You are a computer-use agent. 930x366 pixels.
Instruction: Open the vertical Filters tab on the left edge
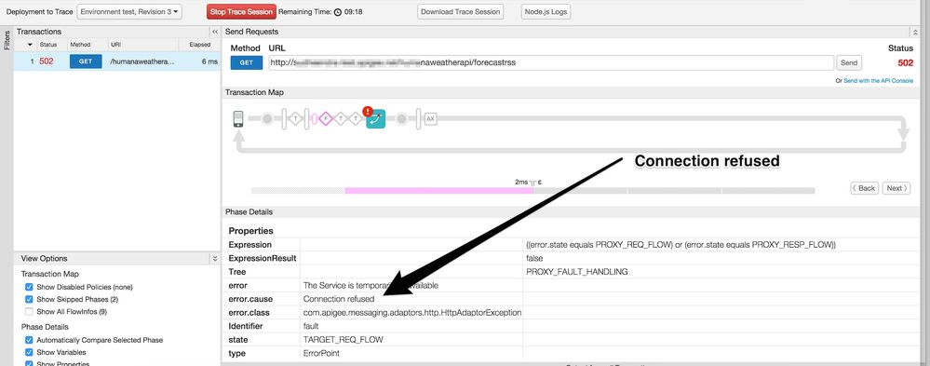(x=7, y=40)
